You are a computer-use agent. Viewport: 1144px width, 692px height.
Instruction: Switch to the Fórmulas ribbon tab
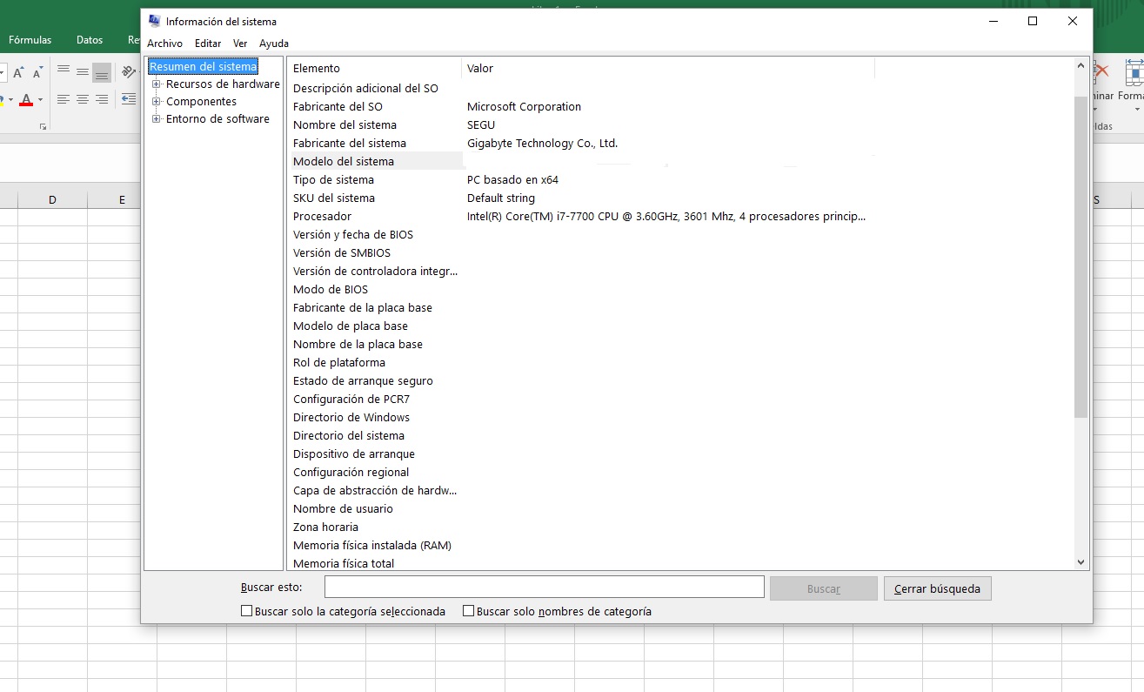click(x=30, y=39)
